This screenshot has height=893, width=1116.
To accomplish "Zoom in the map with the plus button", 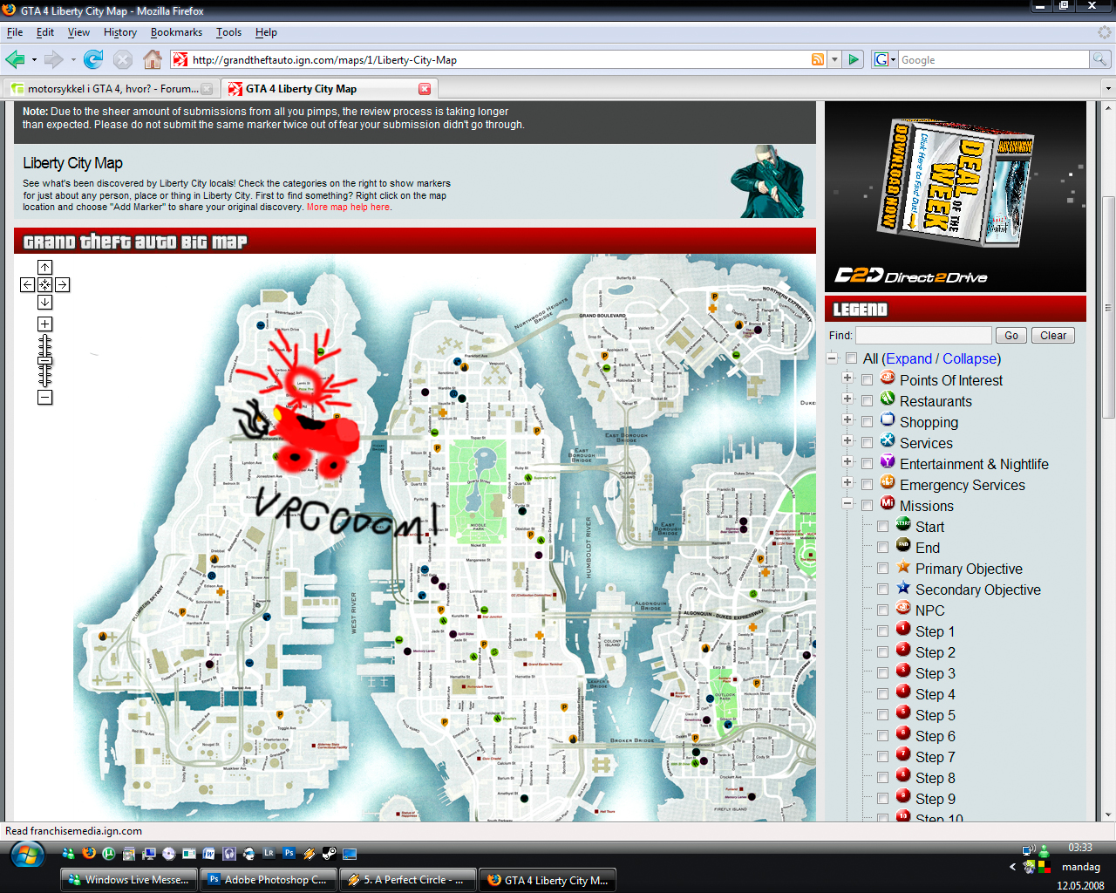I will (44, 324).
